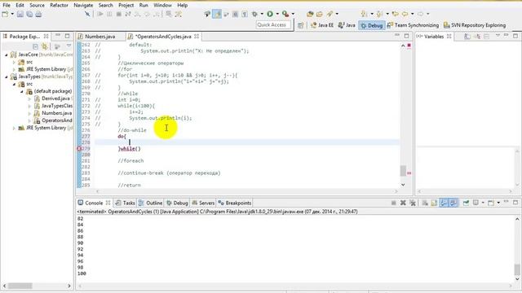Click the New file toolbar icon

(x=5, y=14)
